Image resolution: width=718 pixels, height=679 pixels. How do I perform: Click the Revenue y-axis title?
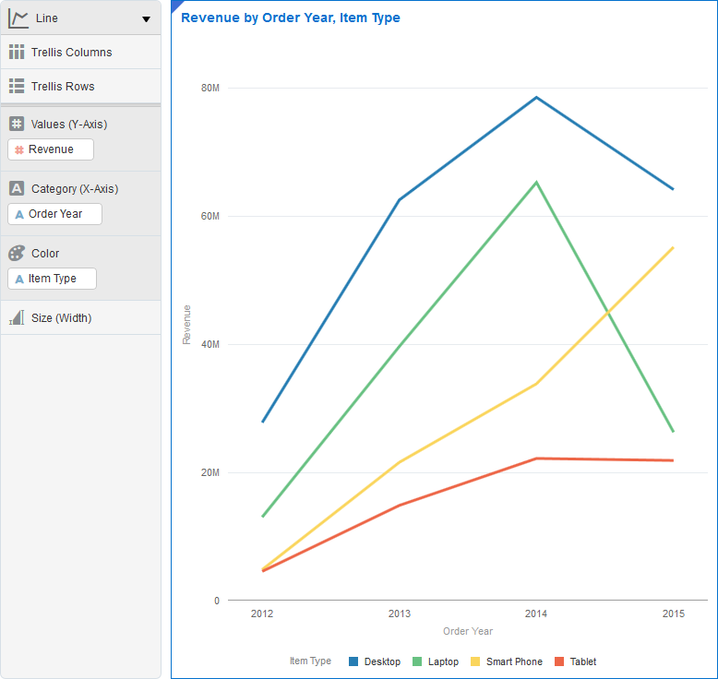click(186, 325)
